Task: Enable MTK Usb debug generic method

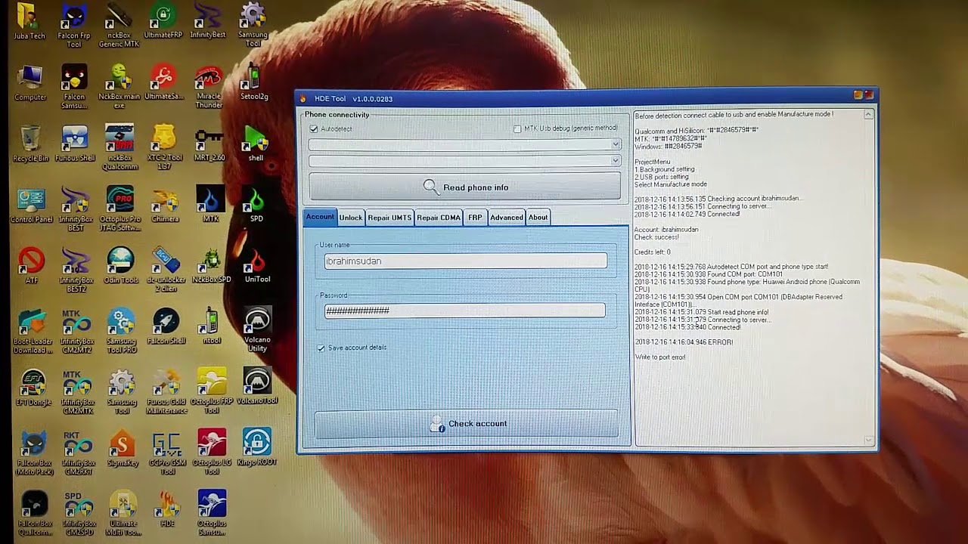Action: pyautogui.click(x=517, y=129)
